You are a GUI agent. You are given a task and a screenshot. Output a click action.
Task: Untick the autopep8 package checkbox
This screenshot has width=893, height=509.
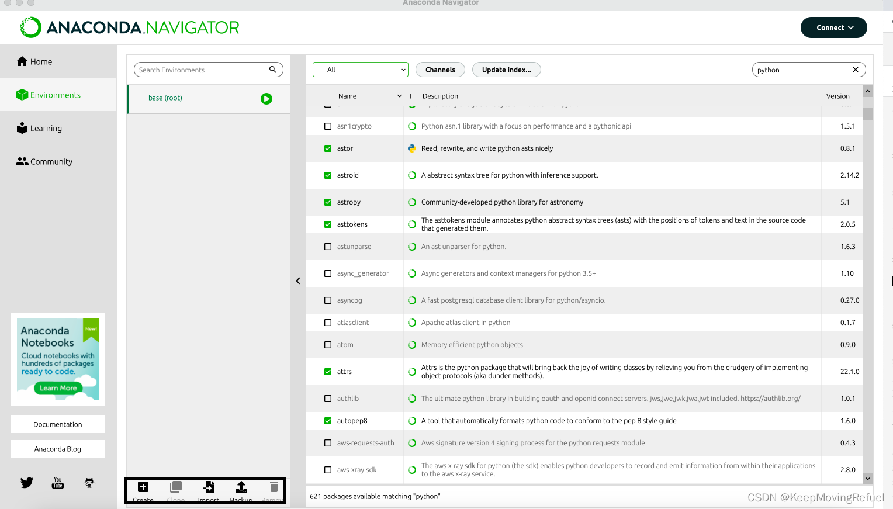(328, 421)
